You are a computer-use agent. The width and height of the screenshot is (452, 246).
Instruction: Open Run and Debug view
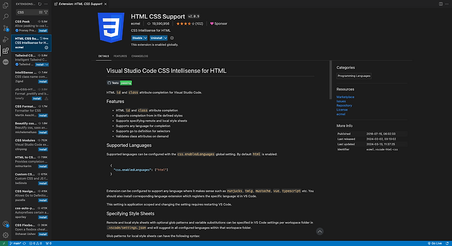point(5,39)
